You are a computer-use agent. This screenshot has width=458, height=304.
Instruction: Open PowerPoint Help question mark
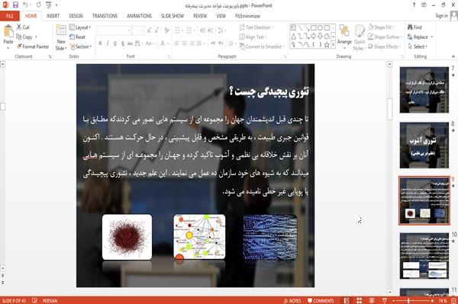pyautogui.click(x=414, y=5)
